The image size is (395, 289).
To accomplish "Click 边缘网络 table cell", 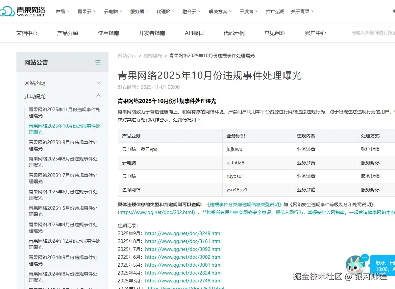I will pyautogui.click(x=170, y=190).
